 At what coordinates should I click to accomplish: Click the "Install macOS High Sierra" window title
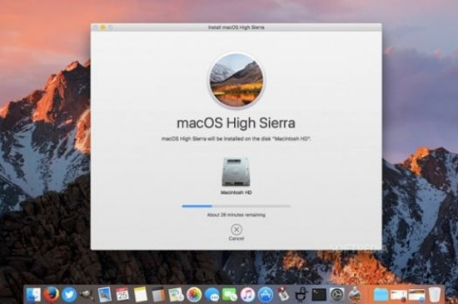click(x=236, y=27)
